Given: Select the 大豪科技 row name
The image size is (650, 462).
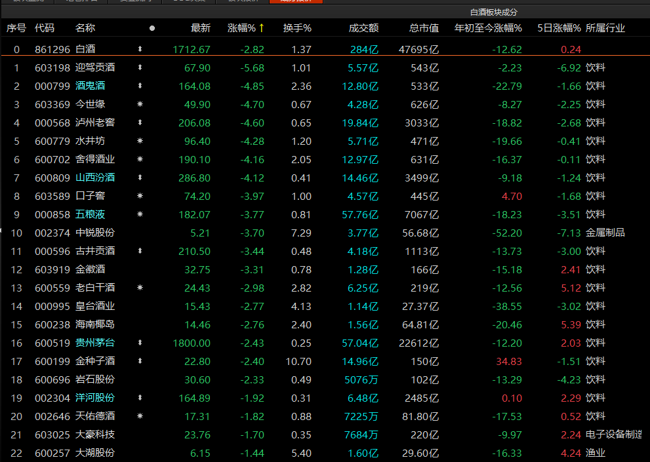Looking at the screenshot, I should click(x=95, y=434).
